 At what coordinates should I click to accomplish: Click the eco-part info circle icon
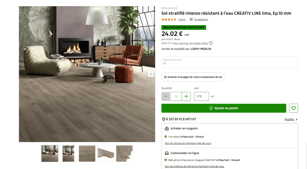211,43
